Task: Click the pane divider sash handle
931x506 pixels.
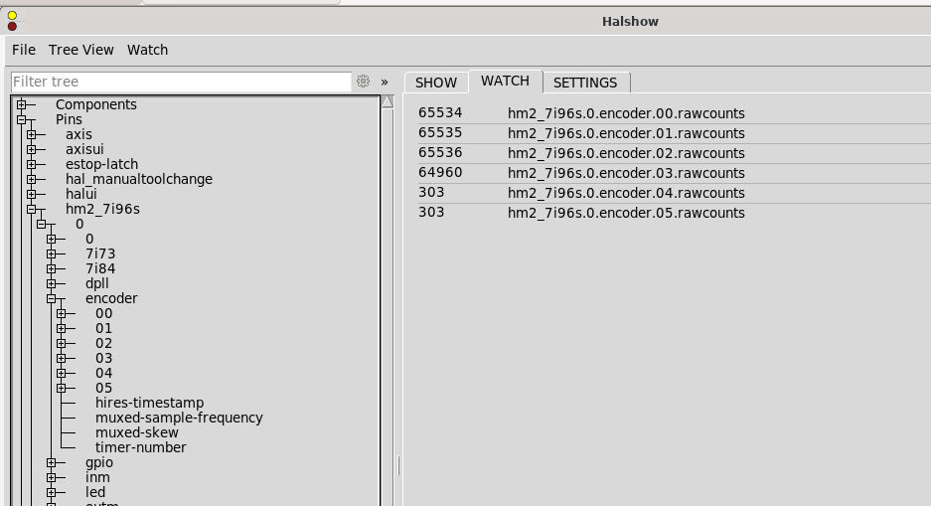Action: (398, 465)
